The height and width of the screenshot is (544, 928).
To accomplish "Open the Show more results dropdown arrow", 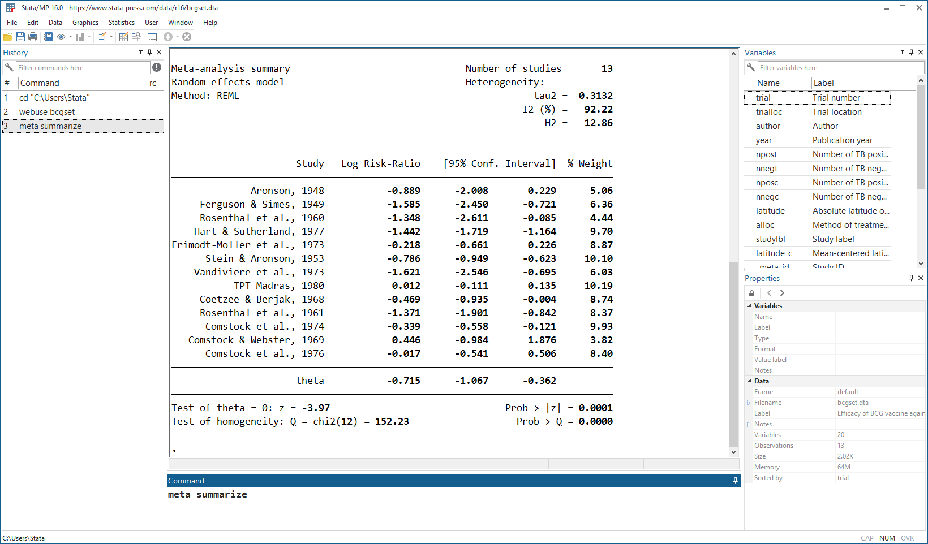I will coord(177,37).
